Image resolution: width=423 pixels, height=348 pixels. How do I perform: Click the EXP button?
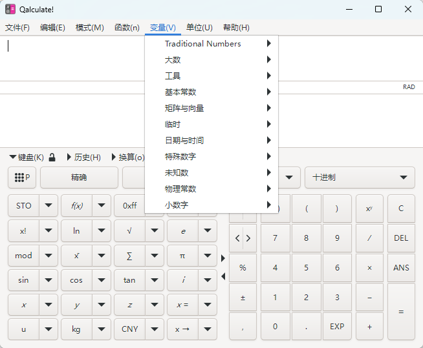pyautogui.click(x=337, y=327)
